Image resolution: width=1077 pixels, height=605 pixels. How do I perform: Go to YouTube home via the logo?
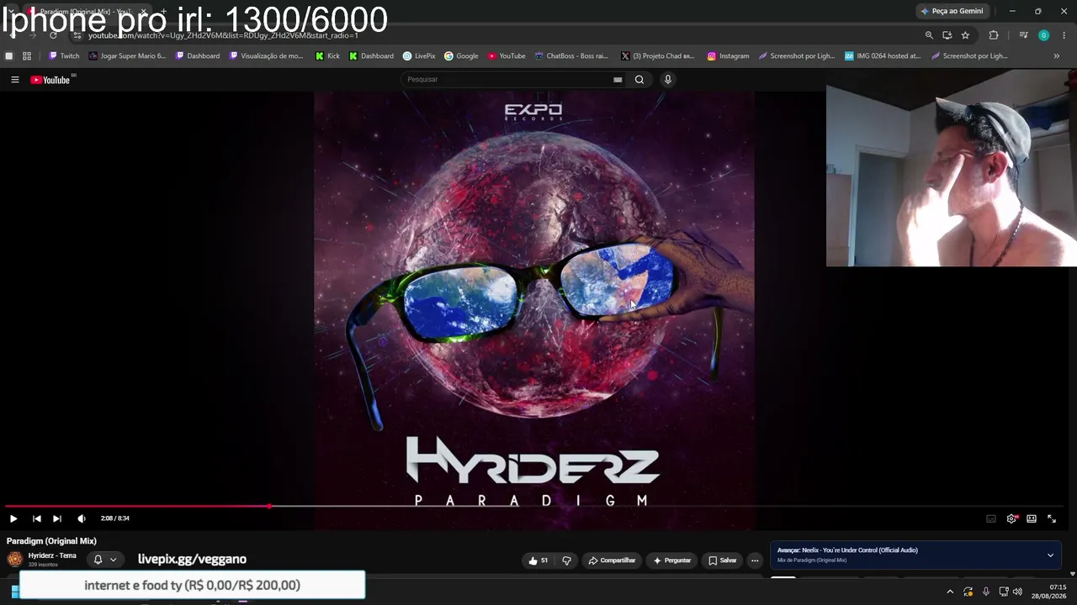50,80
